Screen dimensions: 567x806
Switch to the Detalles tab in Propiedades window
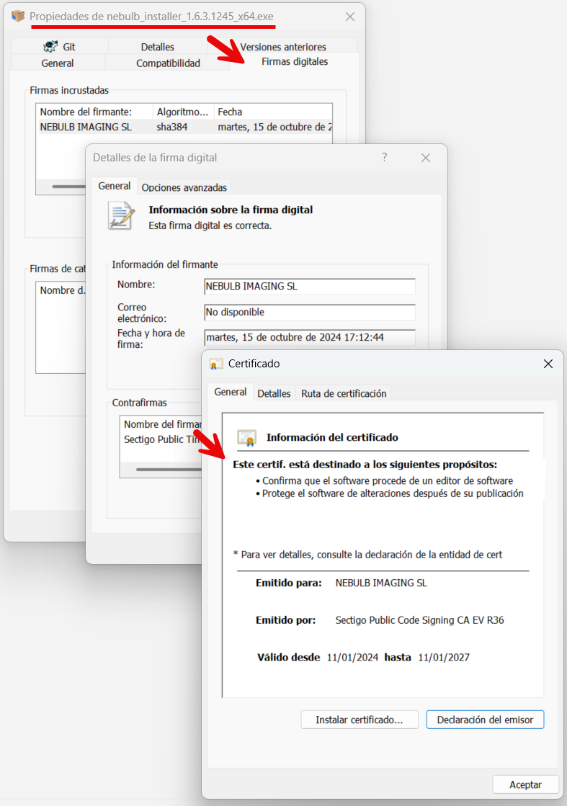157,47
